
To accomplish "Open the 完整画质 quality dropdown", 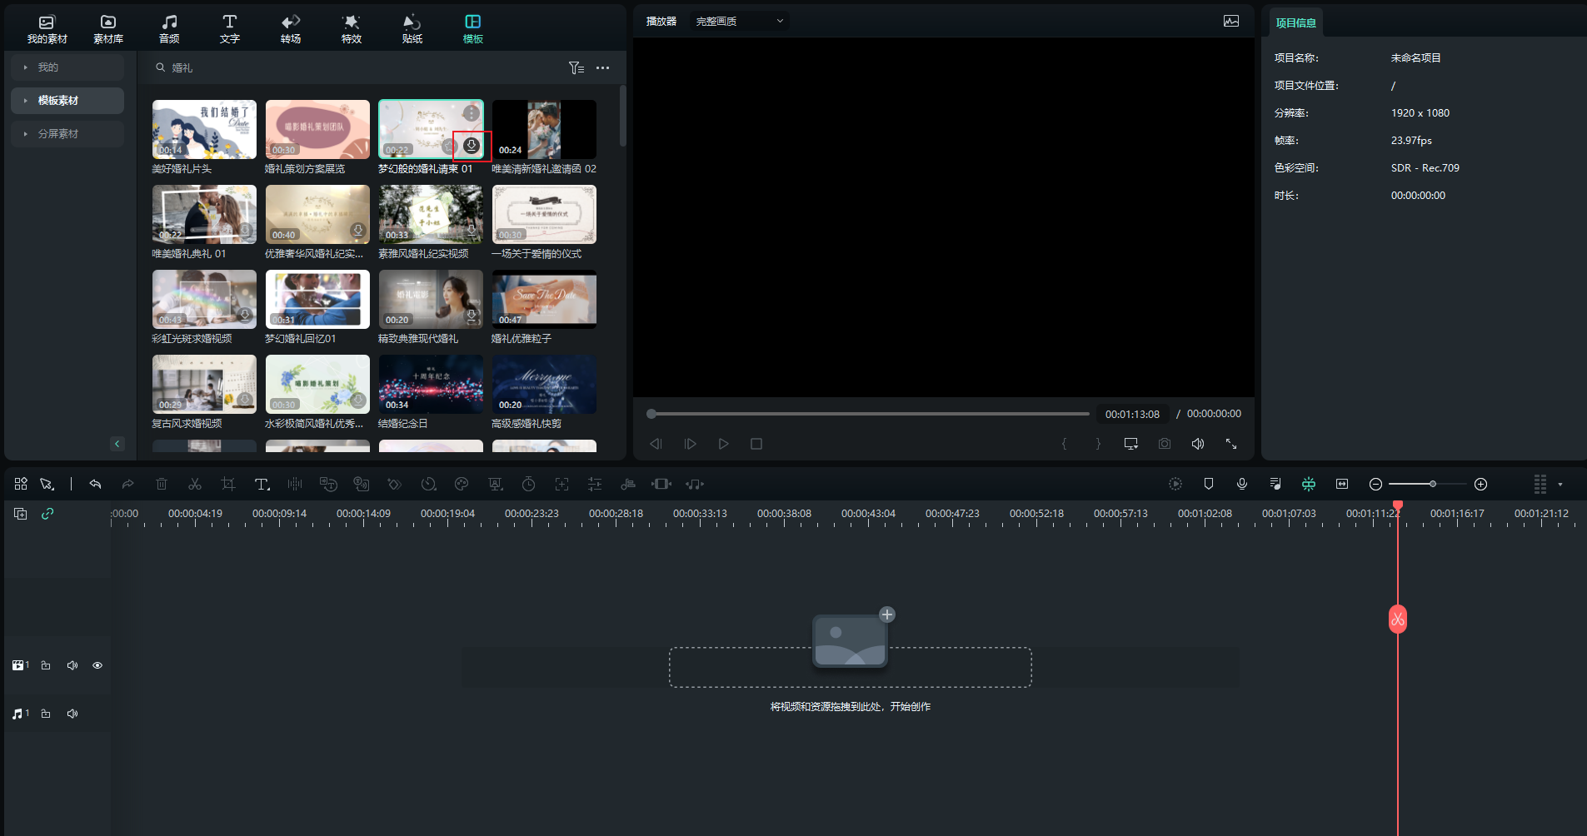I will click(x=740, y=21).
